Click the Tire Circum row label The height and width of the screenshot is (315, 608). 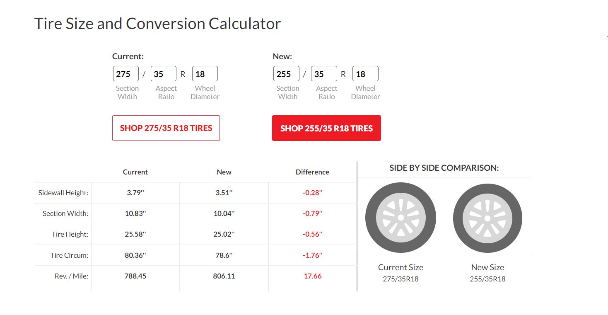tap(69, 255)
